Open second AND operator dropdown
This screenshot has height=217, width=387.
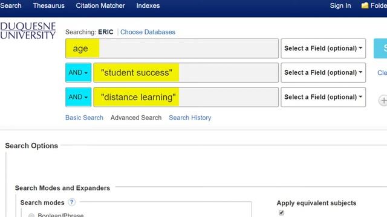79,97
